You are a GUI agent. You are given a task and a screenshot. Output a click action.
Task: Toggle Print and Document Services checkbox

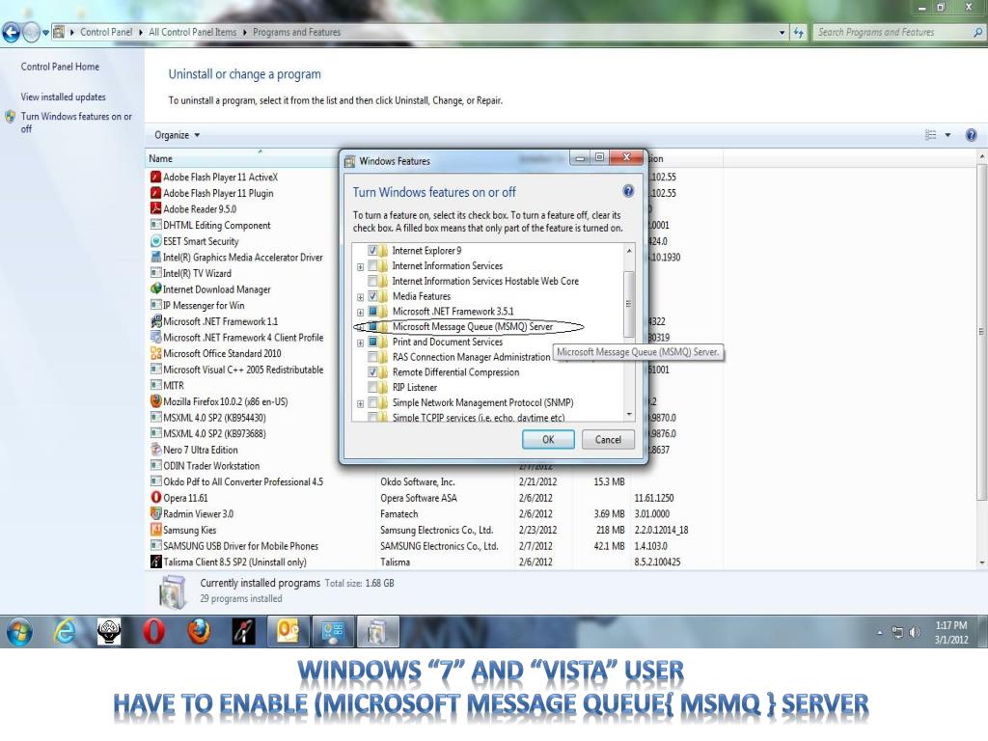pyautogui.click(x=372, y=342)
